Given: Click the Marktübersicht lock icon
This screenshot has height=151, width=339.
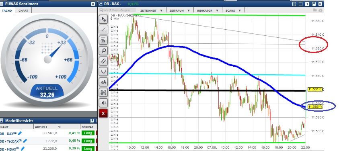Looking at the screenshot, I should tap(2, 120).
